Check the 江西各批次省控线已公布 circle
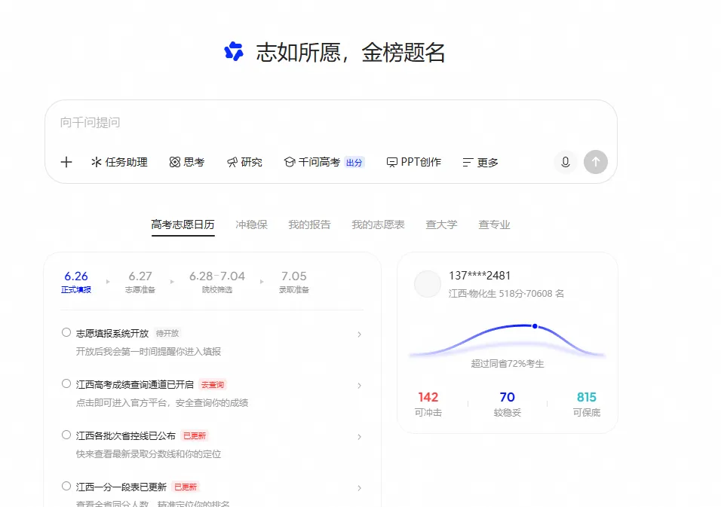The height and width of the screenshot is (507, 721). pos(66,435)
